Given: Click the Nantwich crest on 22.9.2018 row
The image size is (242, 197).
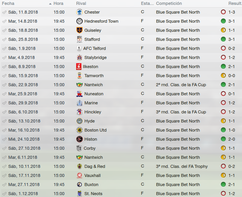Looking at the screenshot, I should click(x=79, y=85).
